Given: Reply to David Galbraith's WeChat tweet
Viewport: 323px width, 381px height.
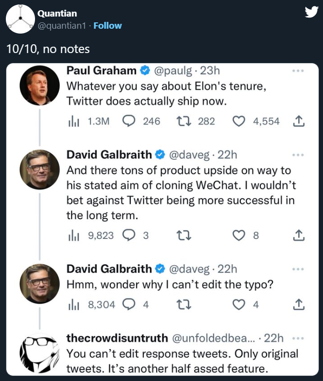Looking at the screenshot, I should 128,236.
